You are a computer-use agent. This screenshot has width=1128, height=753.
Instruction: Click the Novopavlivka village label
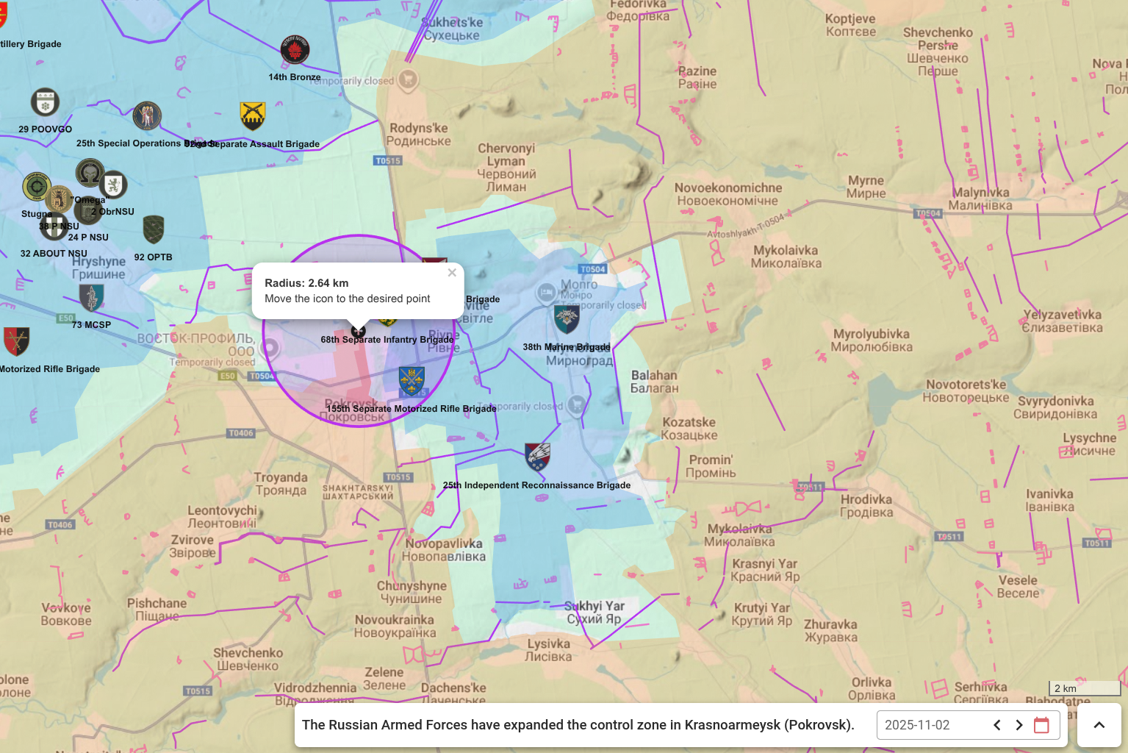click(x=444, y=550)
